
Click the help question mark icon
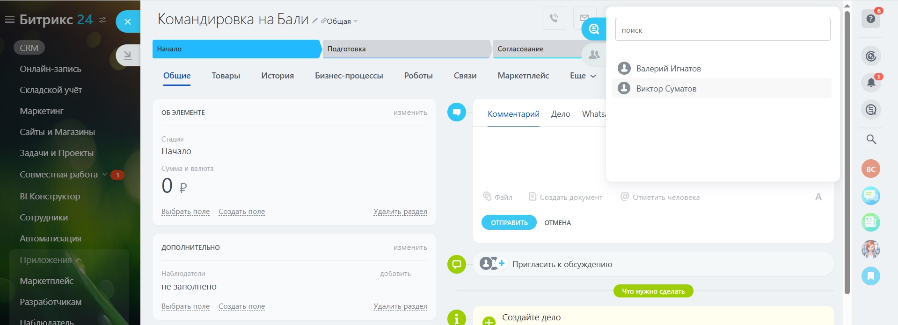[x=871, y=19]
